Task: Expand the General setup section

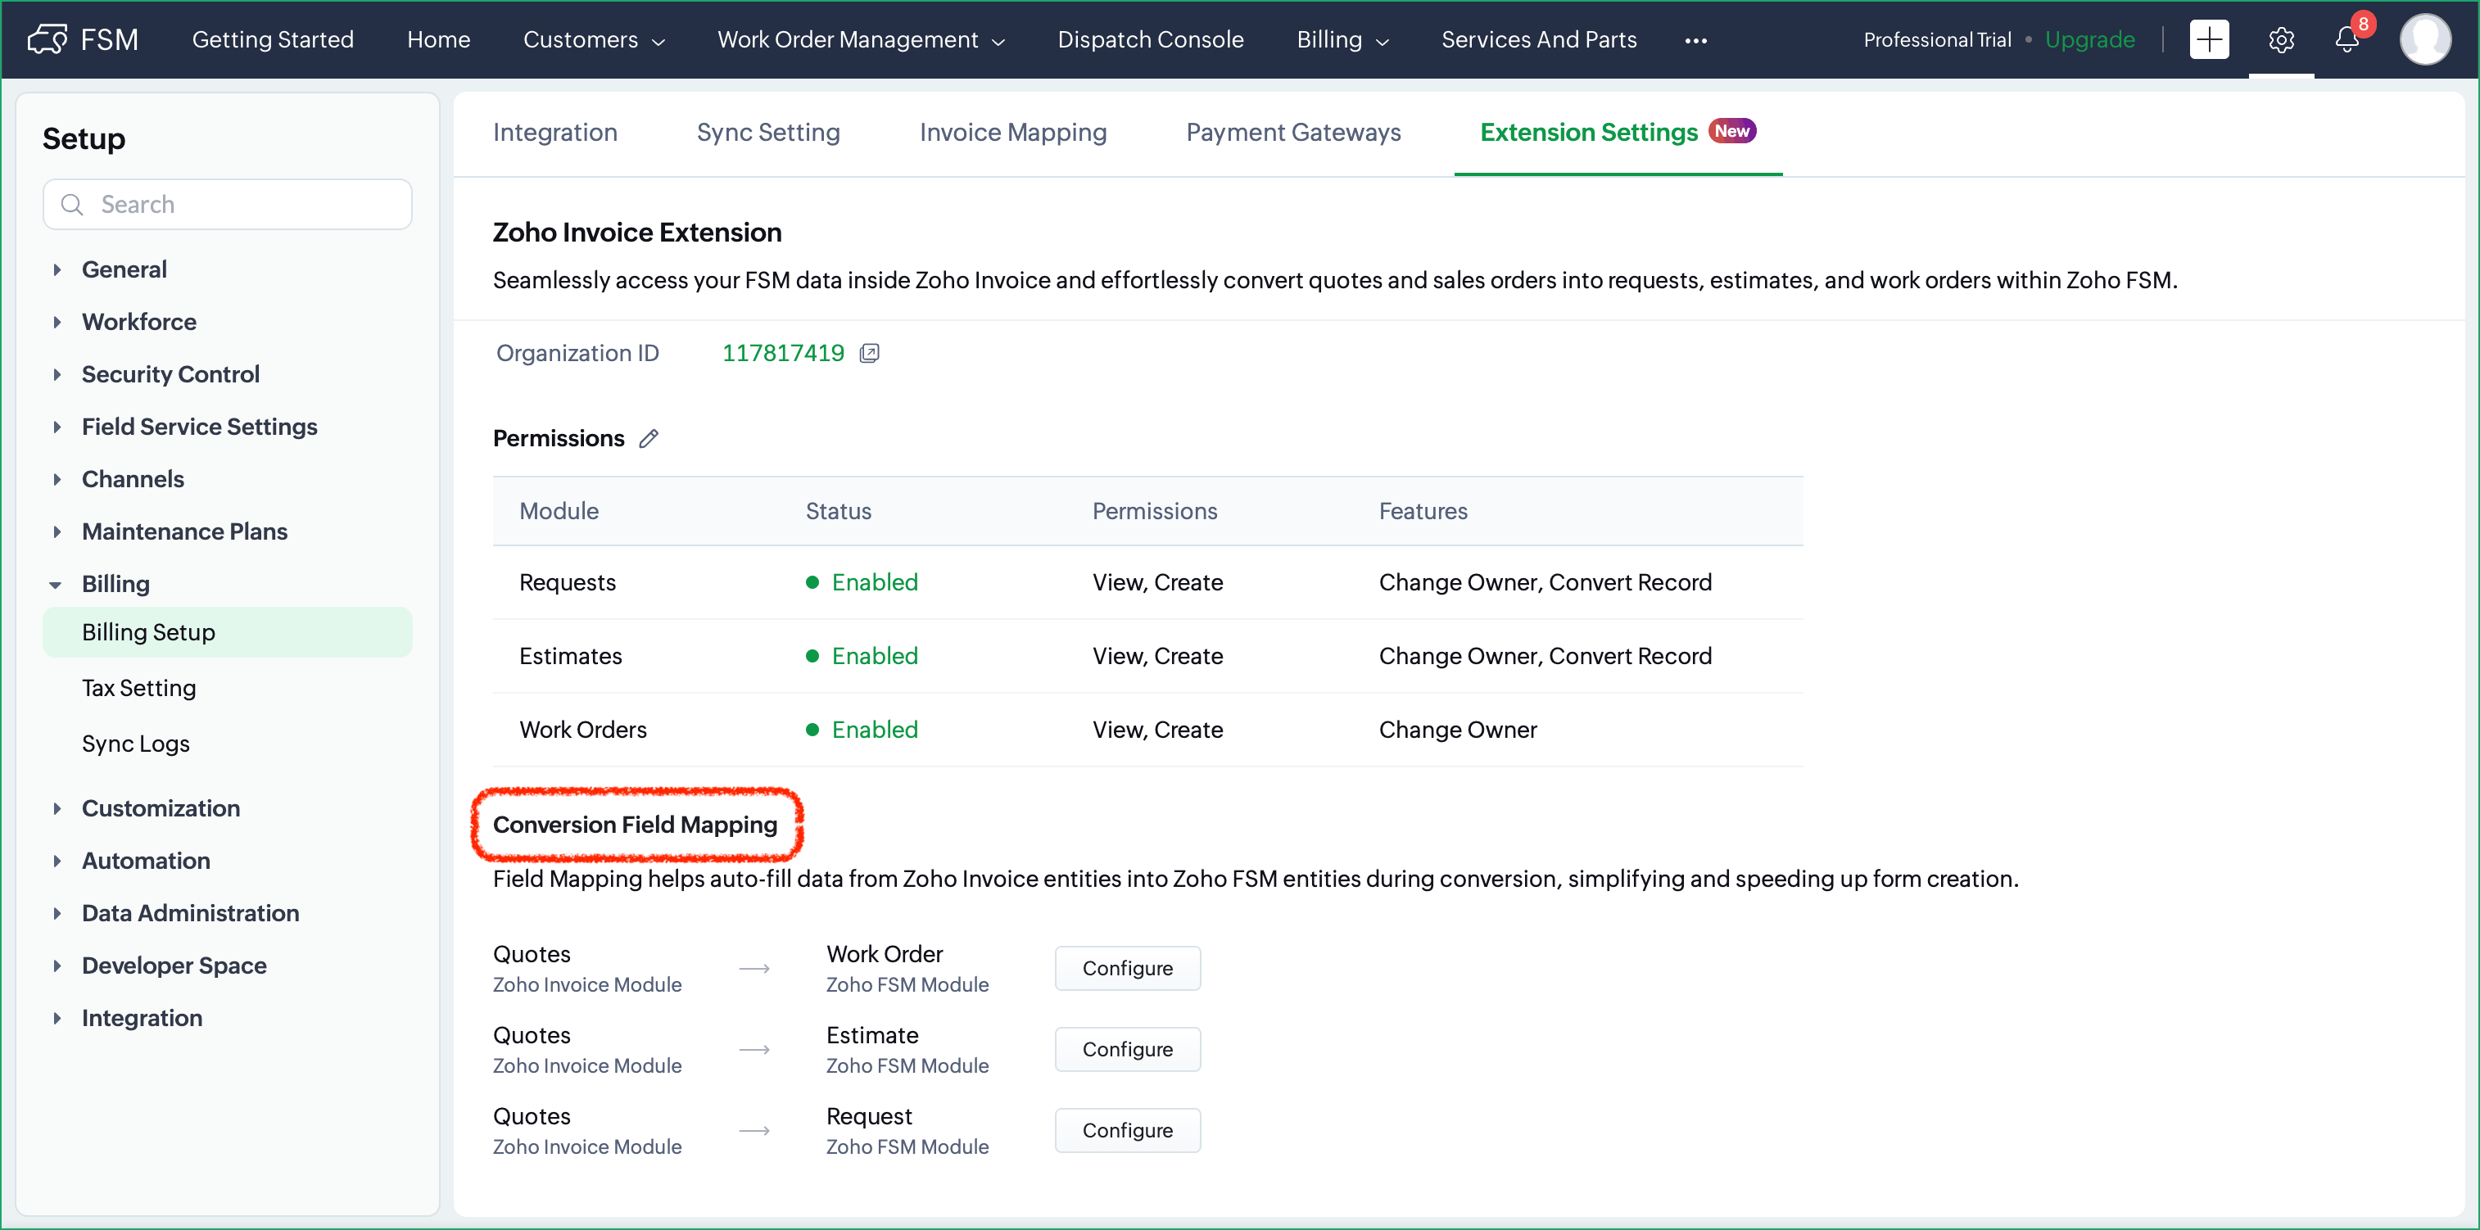Action: pyautogui.click(x=58, y=269)
